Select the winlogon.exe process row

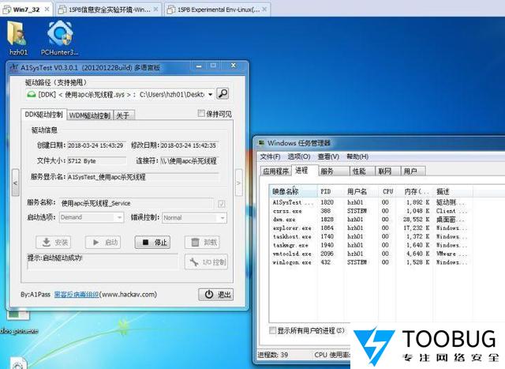click(x=370, y=262)
